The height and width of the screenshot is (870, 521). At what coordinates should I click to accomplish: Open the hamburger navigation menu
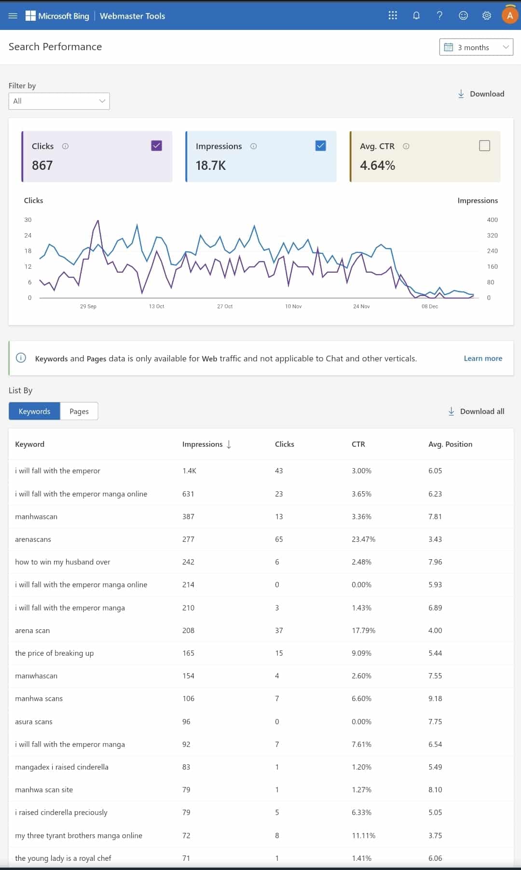tap(13, 16)
